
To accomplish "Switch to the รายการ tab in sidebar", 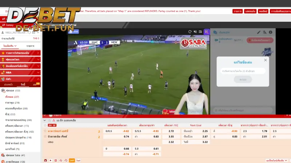I will pos(30,46).
